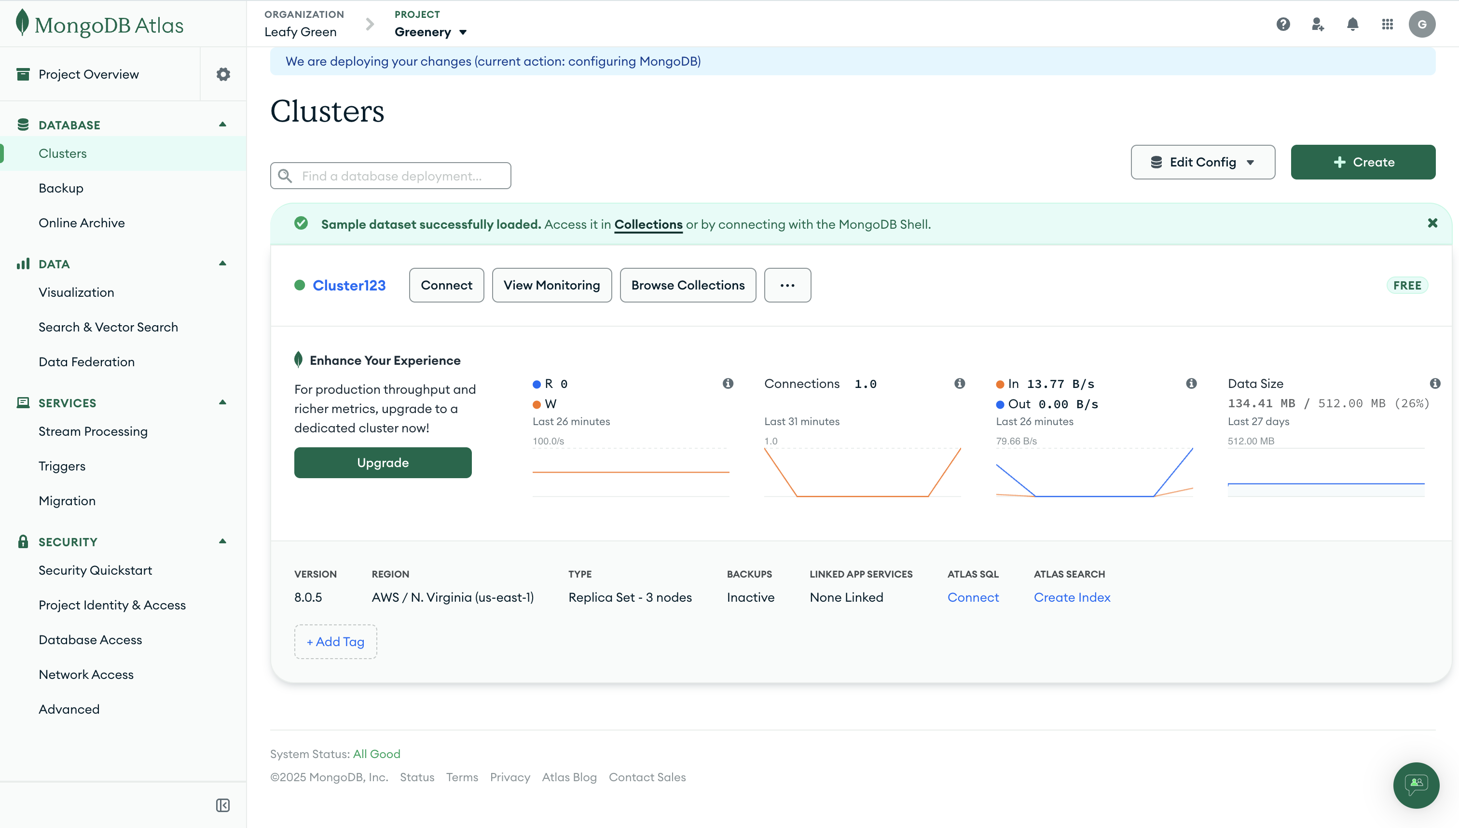Click the Upgrade button

pyautogui.click(x=383, y=463)
